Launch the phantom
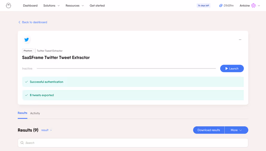Viewport: 266px width, 151px height. point(232,69)
